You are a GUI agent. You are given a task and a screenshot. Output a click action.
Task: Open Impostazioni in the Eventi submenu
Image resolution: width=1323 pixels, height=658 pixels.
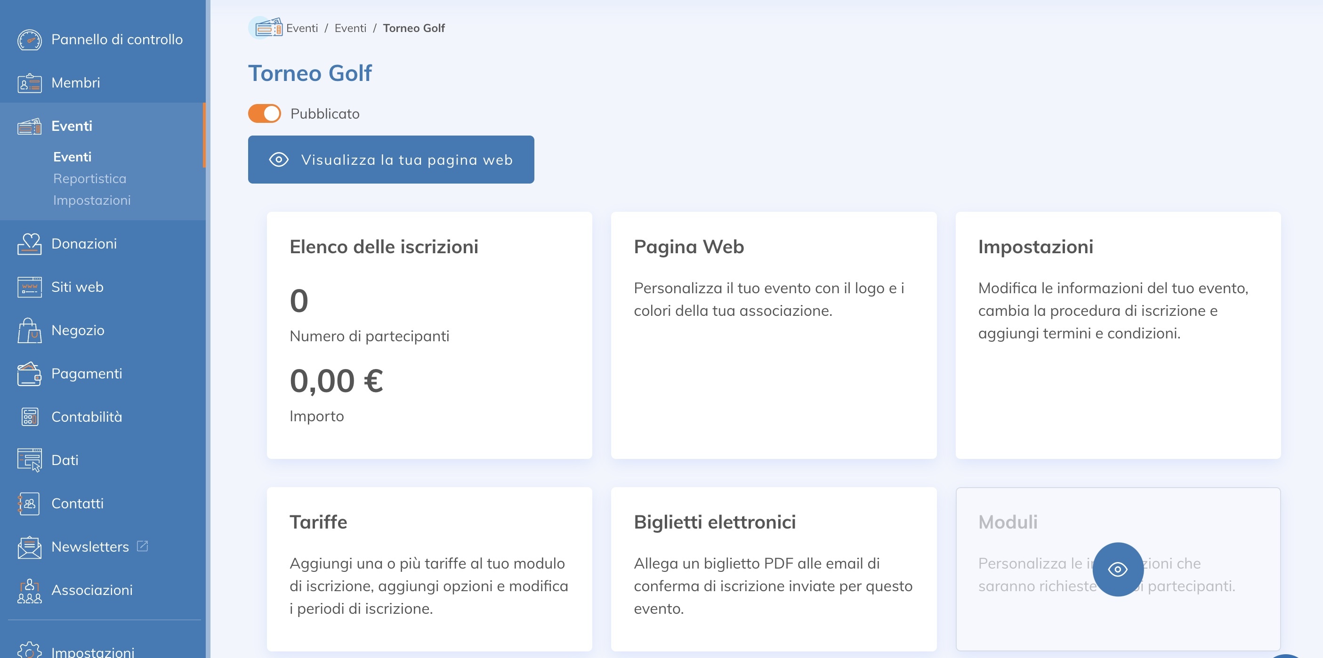click(92, 200)
